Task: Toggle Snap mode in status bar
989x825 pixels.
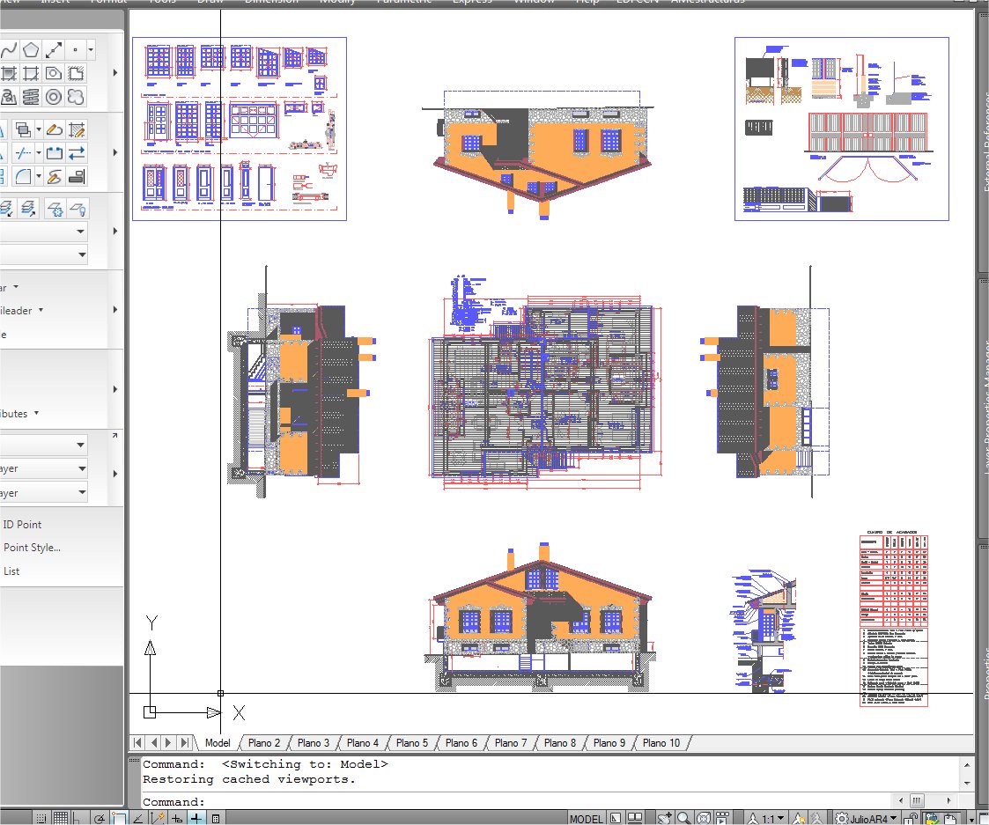Action: coord(41,819)
